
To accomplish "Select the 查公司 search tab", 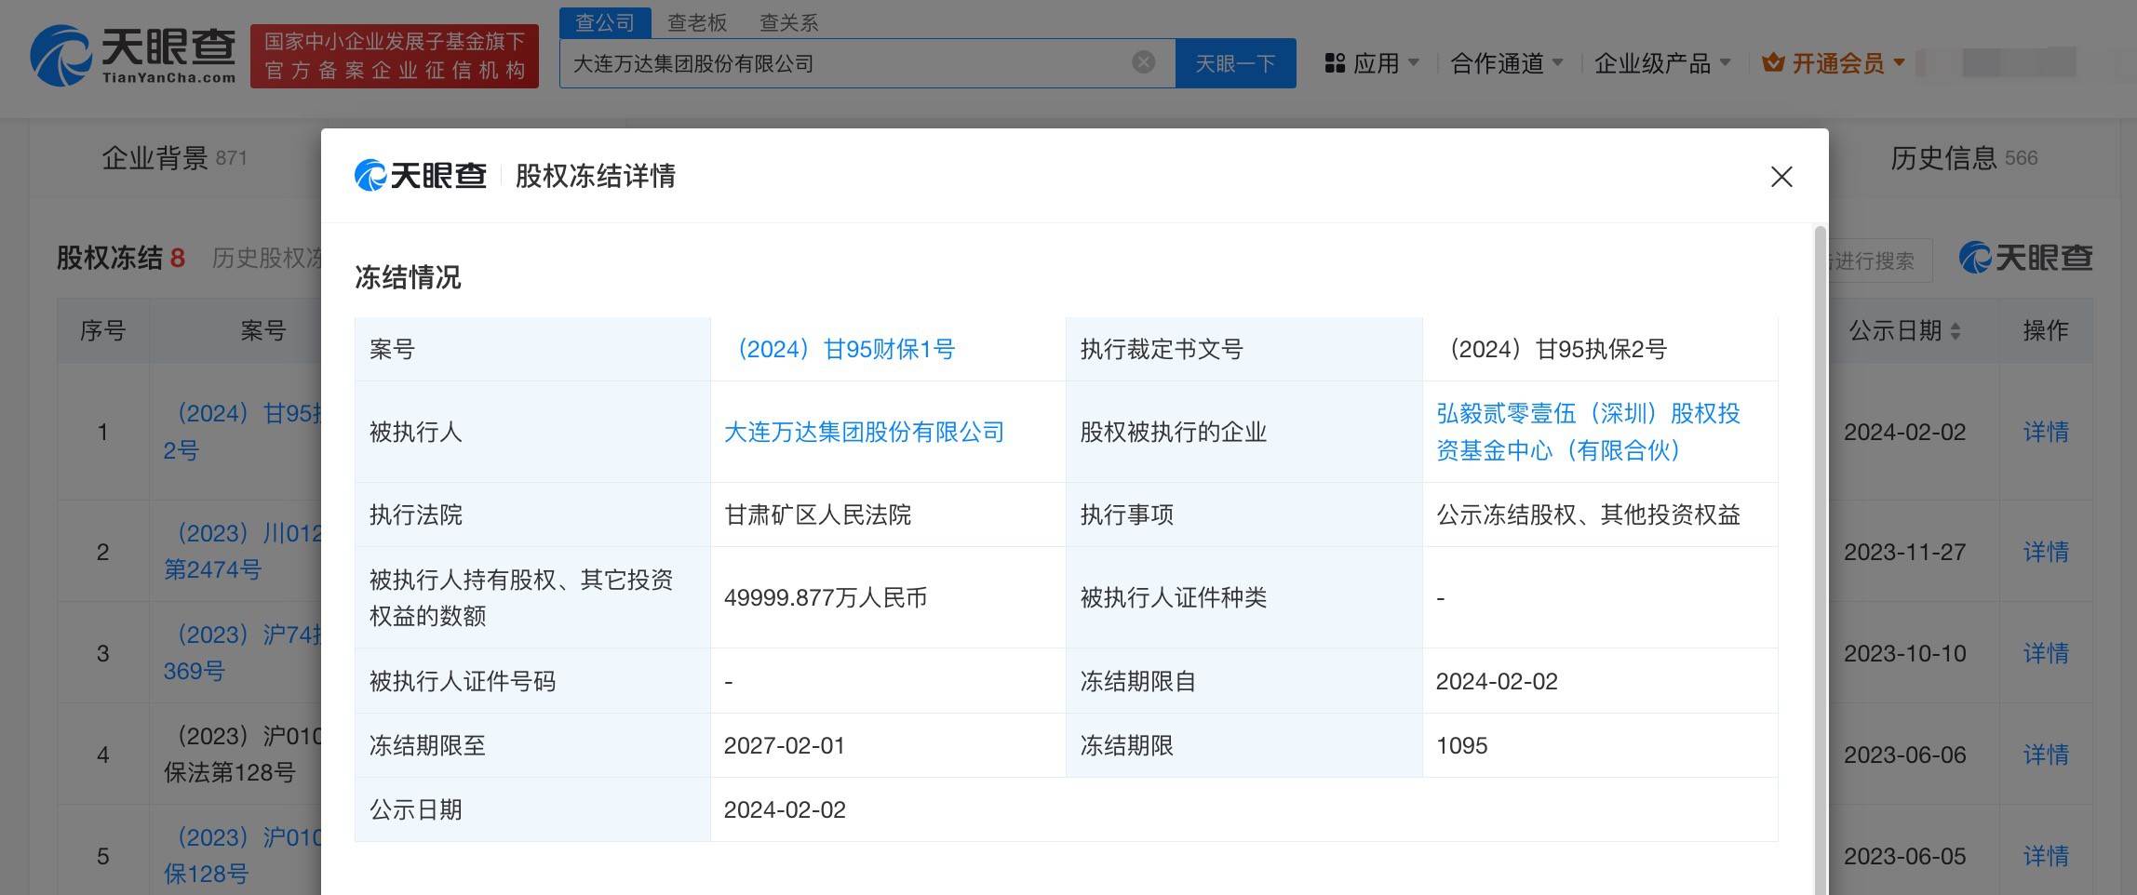I will (x=605, y=22).
